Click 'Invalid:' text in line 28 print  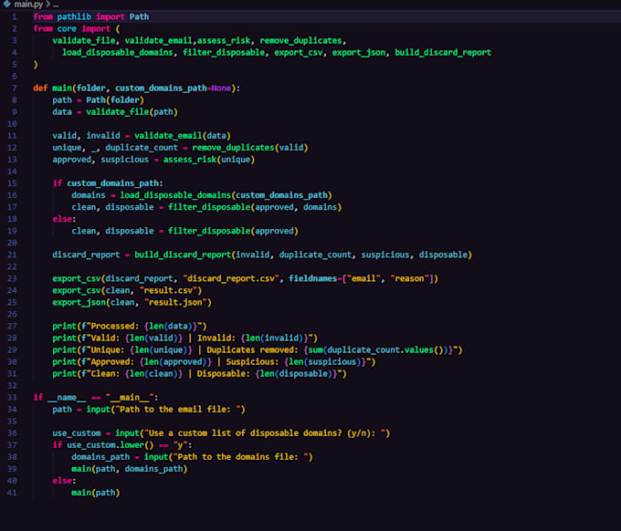216,338
